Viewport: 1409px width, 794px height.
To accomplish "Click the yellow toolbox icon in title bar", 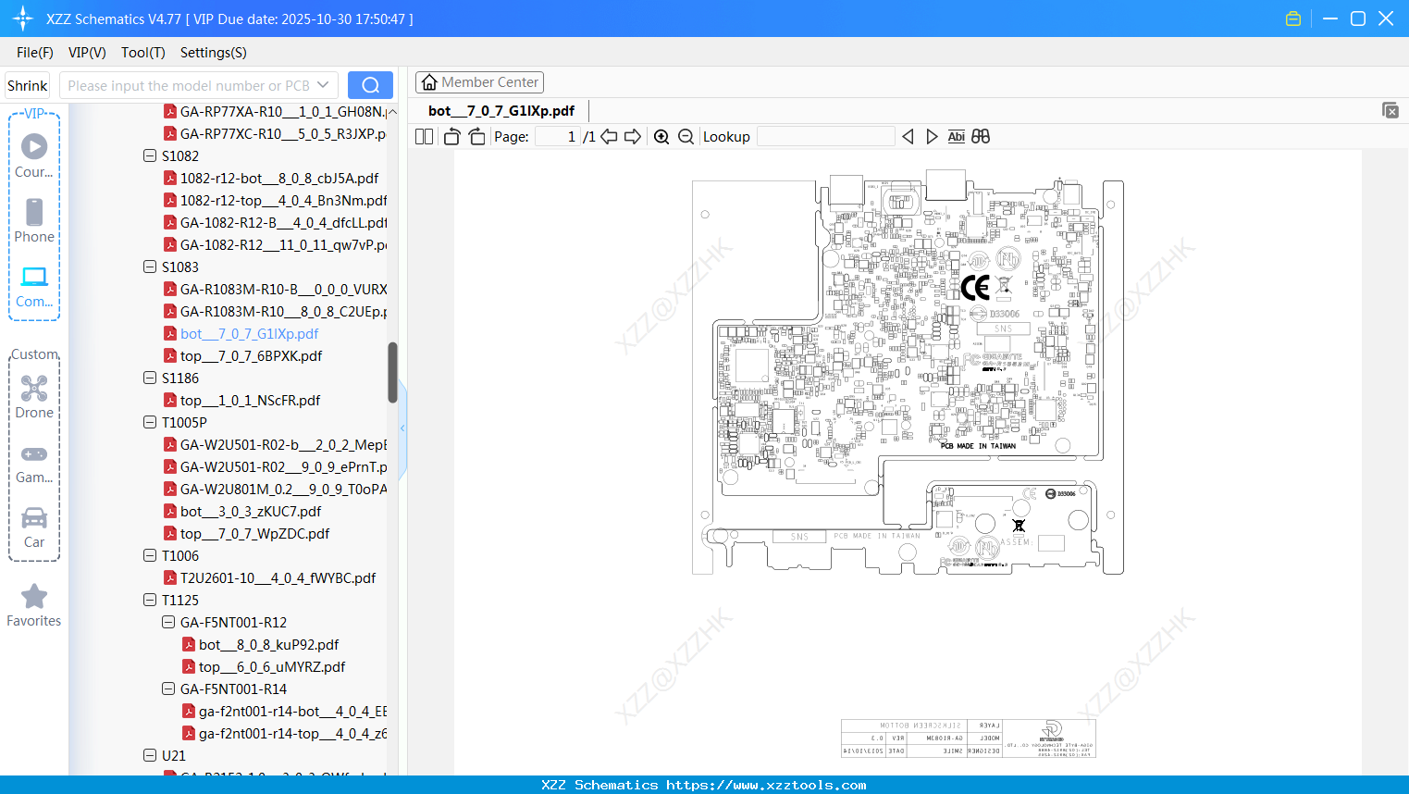I will click(1293, 19).
